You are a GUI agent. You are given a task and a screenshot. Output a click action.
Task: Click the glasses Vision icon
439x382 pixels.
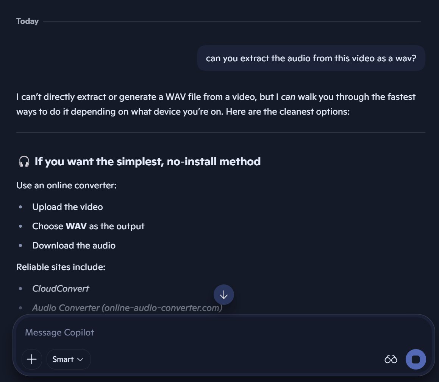pyautogui.click(x=391, y=359)
